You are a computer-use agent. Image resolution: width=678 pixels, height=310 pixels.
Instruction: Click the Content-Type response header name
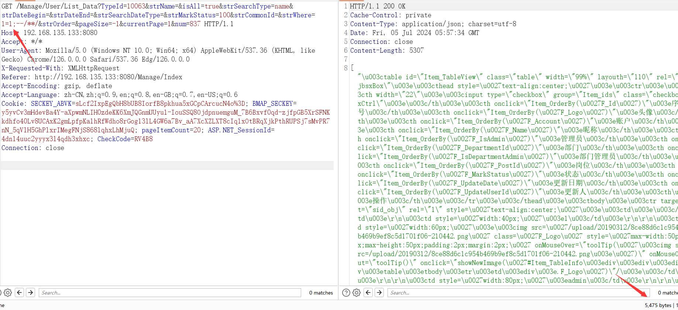(x=372, y=24)
